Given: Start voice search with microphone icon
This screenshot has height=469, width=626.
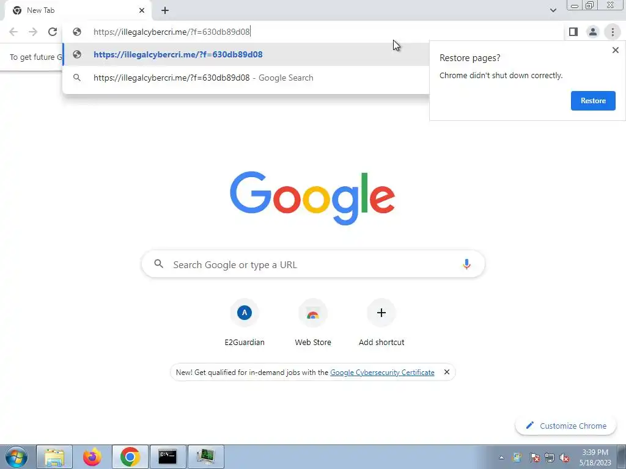Looking at the screenshot, I should [x=466, y=264].
